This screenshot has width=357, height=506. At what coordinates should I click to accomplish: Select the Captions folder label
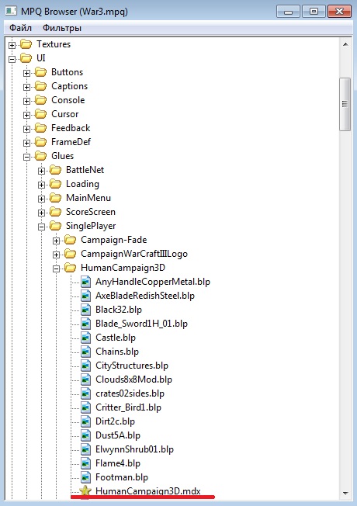[69, 86]
